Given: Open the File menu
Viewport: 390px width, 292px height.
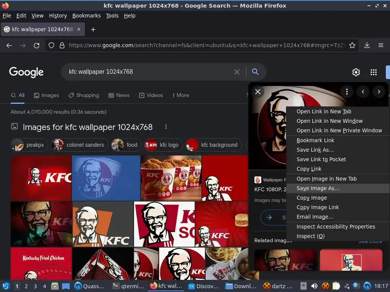Looking at the screenshot, I should click(7, 16).
